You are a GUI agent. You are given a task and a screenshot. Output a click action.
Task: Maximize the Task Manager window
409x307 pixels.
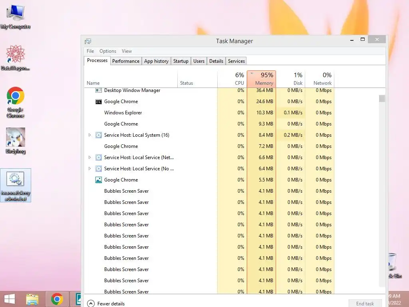pyautogui.click(x=363, y=40)
